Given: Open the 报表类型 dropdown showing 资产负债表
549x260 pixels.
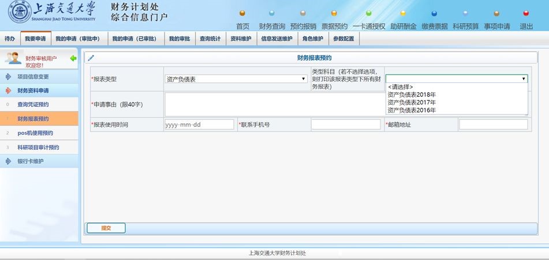Looking at the screenshot, I should (236, 79).
